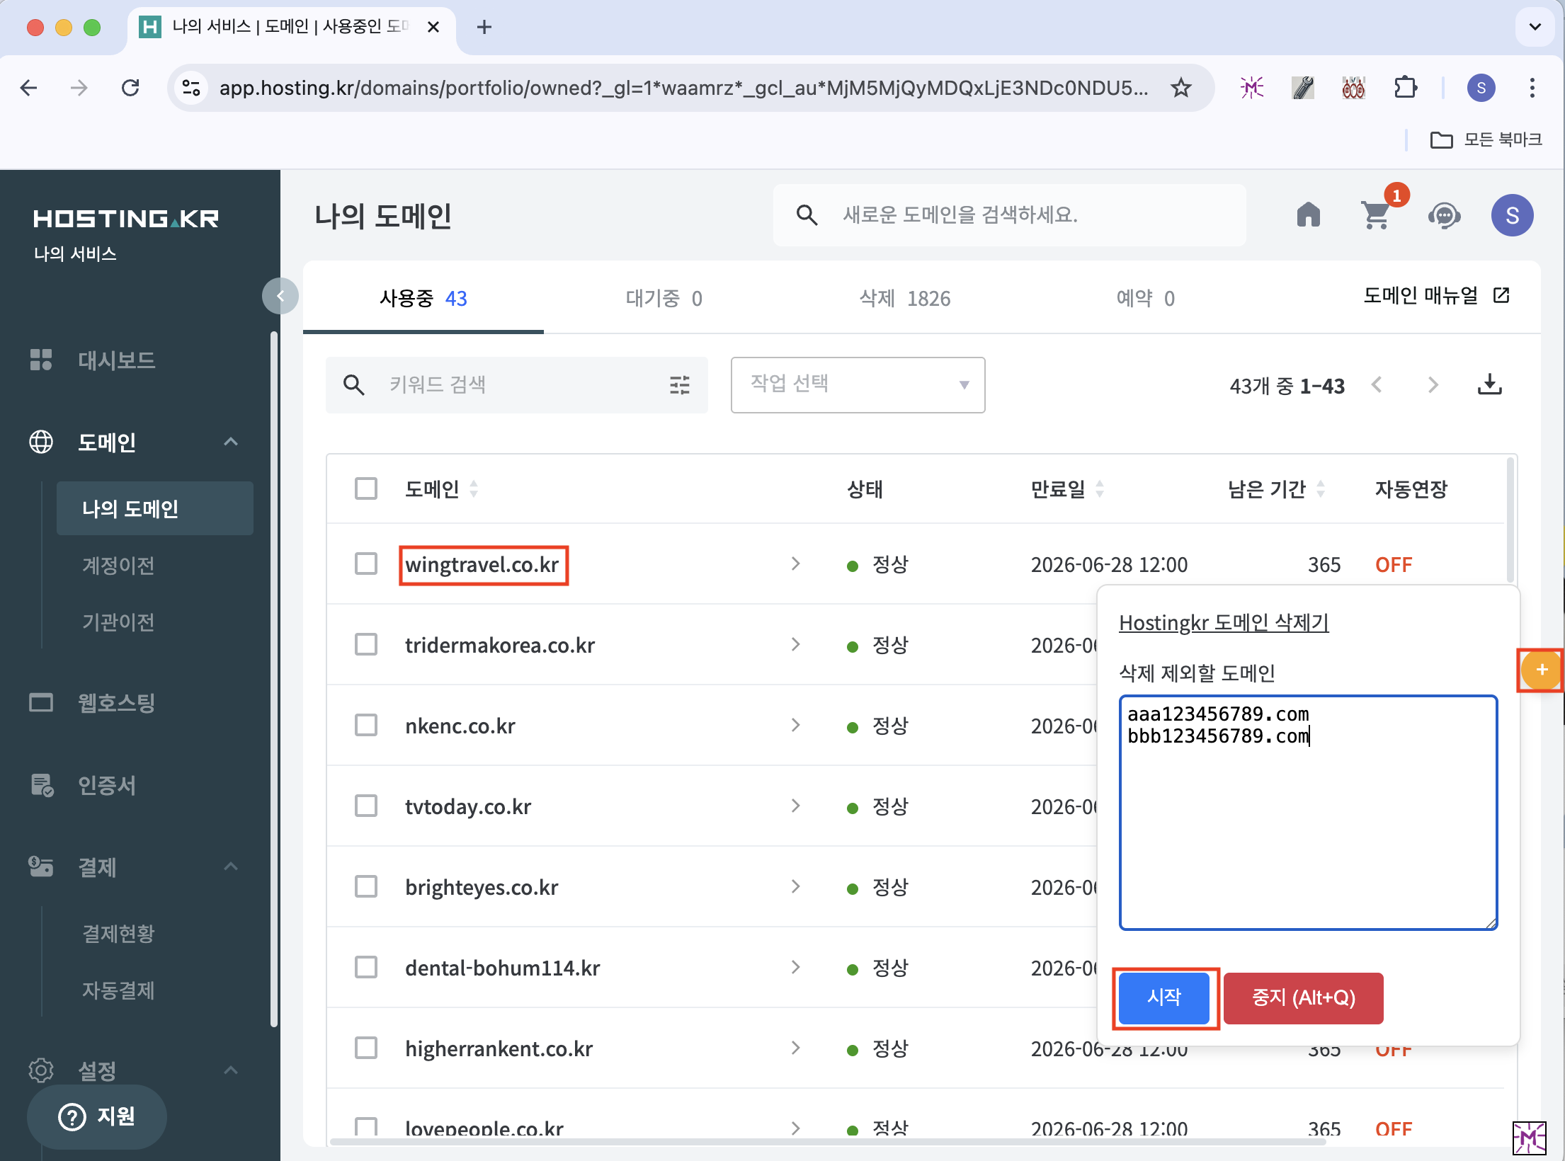
Task: Click the 삭제 제외할 도메인 textarea
Action: pyautogui.click(x=1307, y=828)
